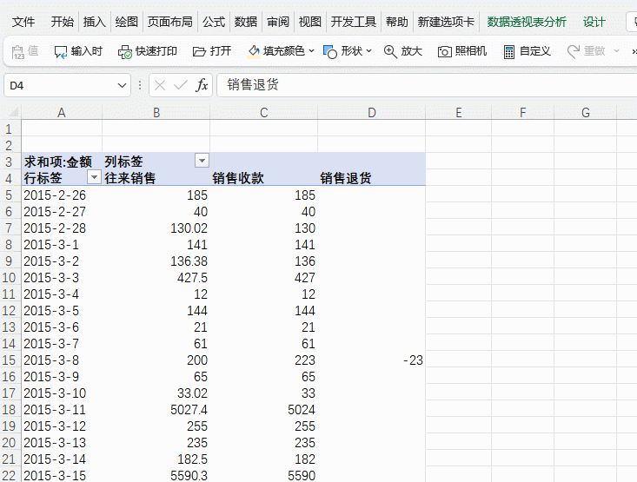Image resolution: width=637 pixels, height=482 pixels.
Task: Click the 快速打印 quick print icon
Action: pyautogui.click(x=125, y=52)
